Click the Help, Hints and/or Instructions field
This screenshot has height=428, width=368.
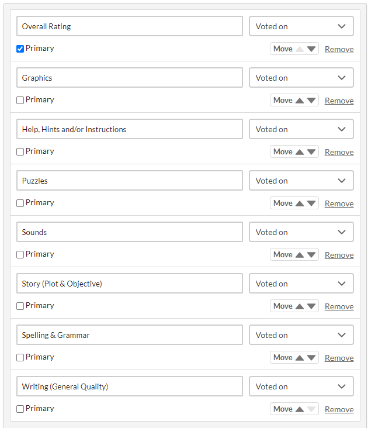pyautogui.click(x=130, y=129)
